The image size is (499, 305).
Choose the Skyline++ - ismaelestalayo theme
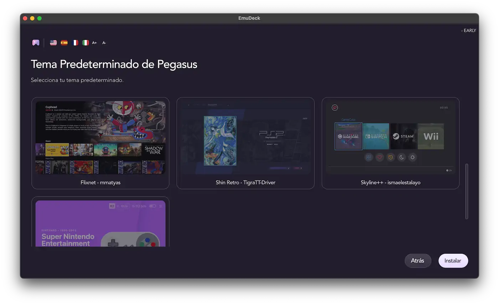391,143
